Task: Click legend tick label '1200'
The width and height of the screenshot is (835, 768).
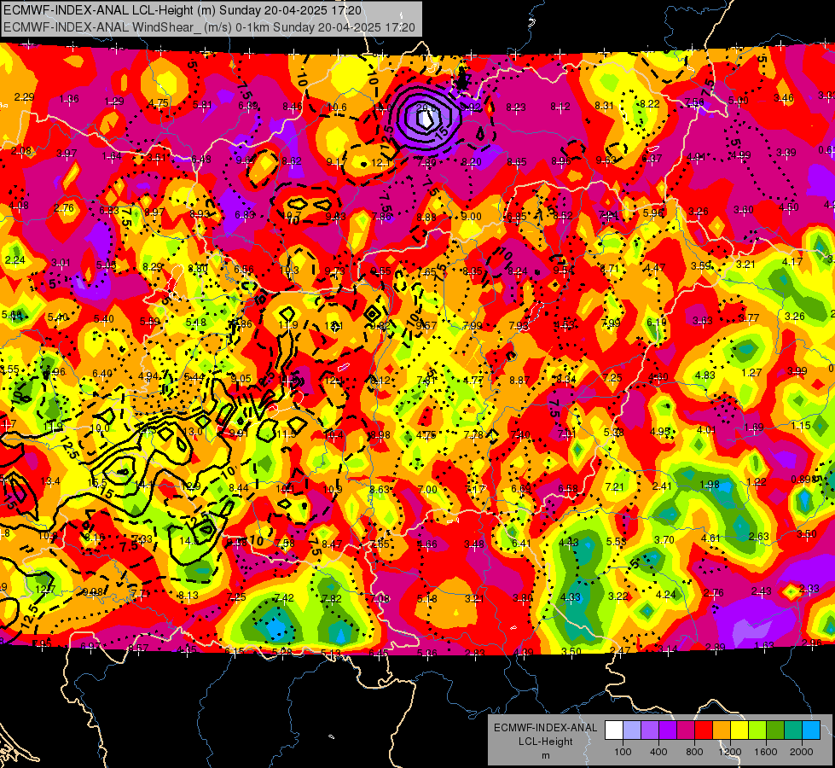Action: tap(730, 752)
